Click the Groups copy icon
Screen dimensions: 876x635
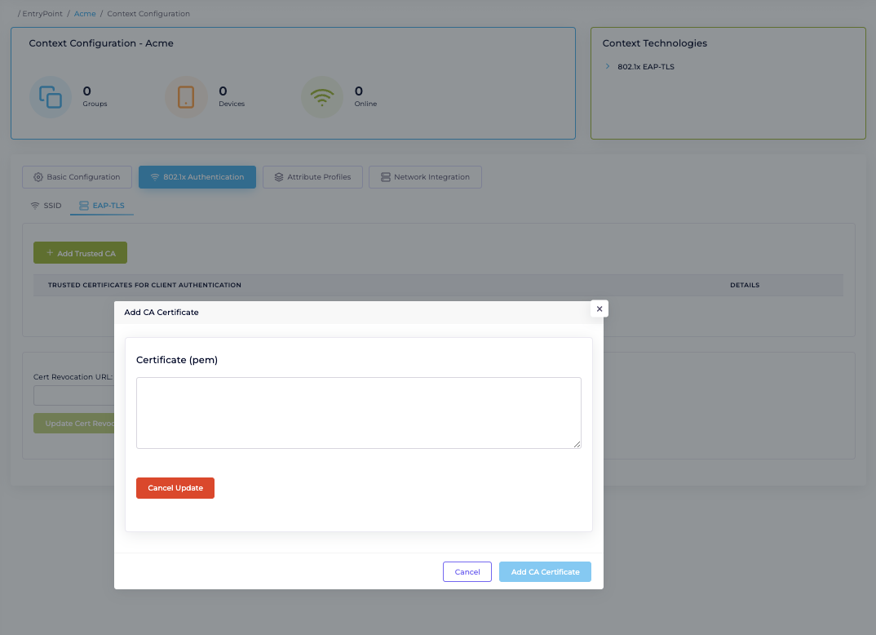click(x=51, y=97)
